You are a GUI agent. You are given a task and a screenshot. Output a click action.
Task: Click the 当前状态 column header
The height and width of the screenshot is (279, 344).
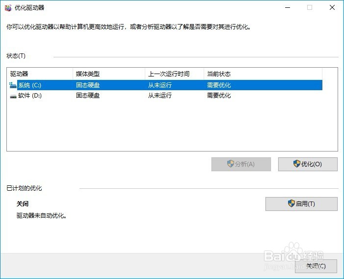263,74
